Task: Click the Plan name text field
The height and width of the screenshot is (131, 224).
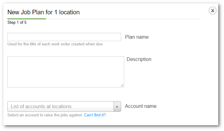Action: pos(64,37)
